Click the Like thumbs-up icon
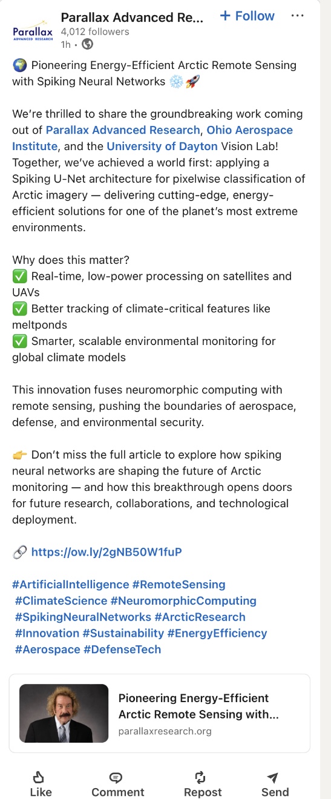 40,777
